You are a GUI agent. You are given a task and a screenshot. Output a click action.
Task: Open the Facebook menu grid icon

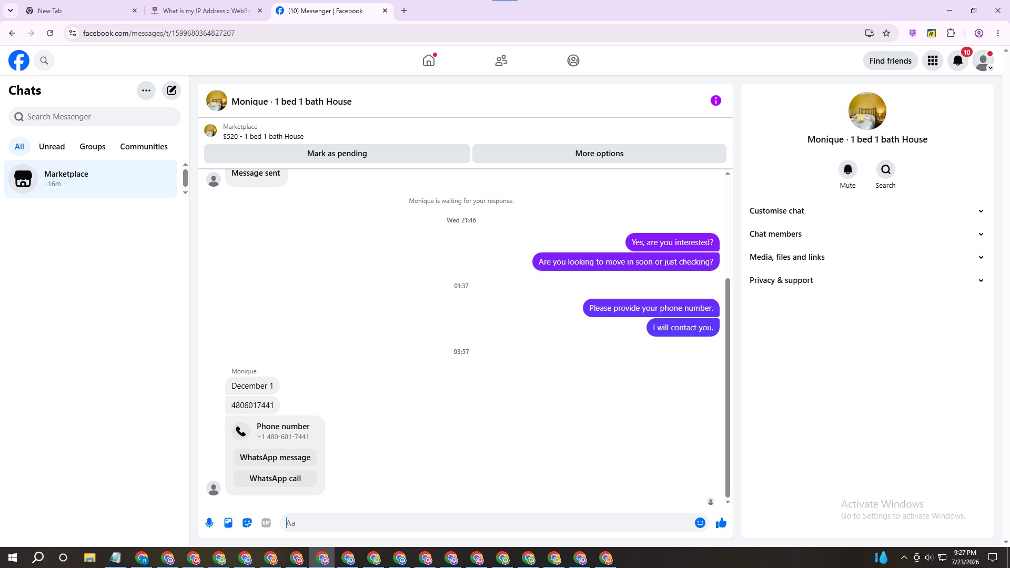(933, 60)
